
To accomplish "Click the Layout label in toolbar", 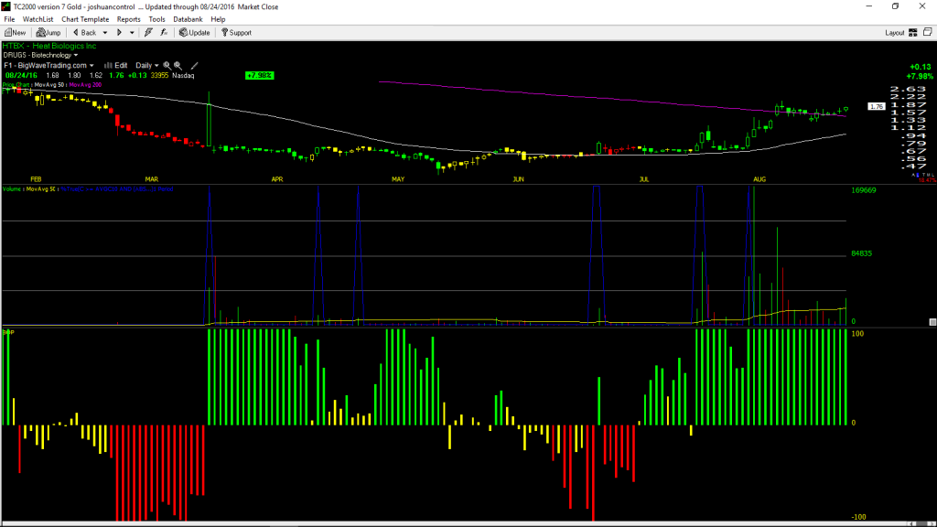I will coord(895,33).
